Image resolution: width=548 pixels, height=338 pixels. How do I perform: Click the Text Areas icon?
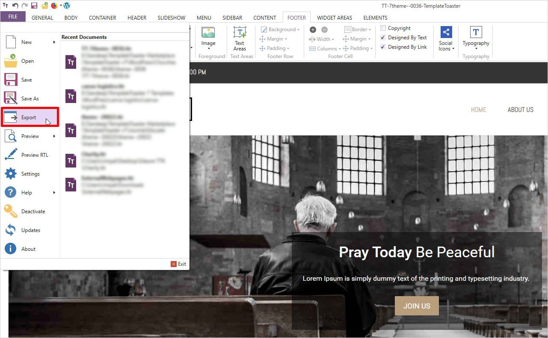click(240, 33)
